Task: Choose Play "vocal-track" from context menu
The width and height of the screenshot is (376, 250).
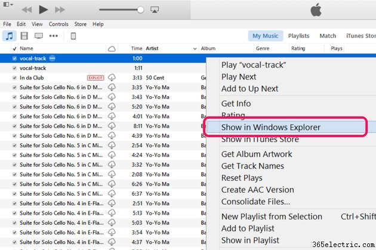Action: point(254,65)
